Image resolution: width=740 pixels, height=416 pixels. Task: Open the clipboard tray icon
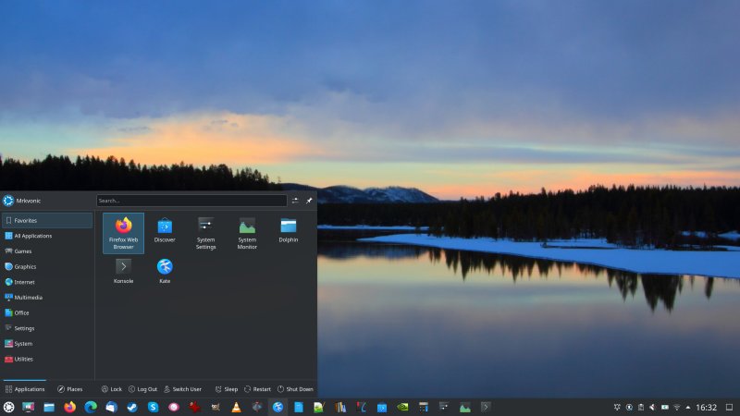[640, 407]
